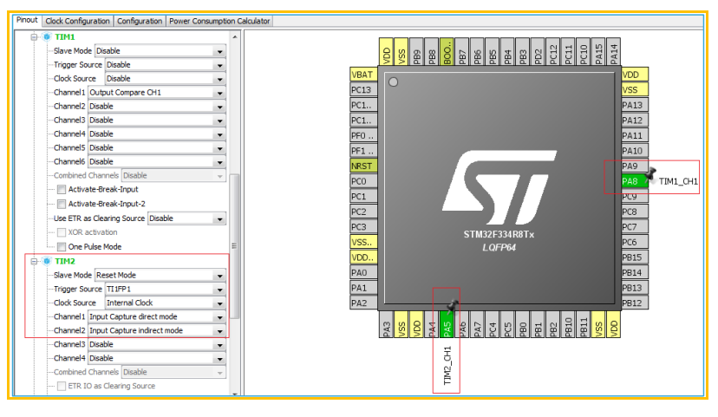Click the PA11 pin on chip
This screenshot has height=417, width=718.
click(x=635, y=135)
